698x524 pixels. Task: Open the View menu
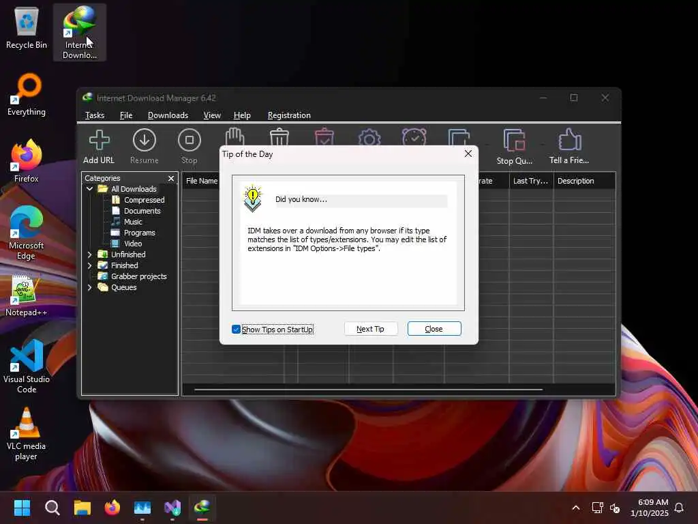tap(212, 115)
